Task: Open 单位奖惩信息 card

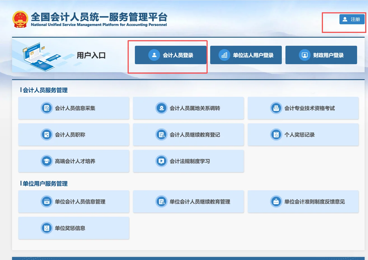Action: coord(74,228)
